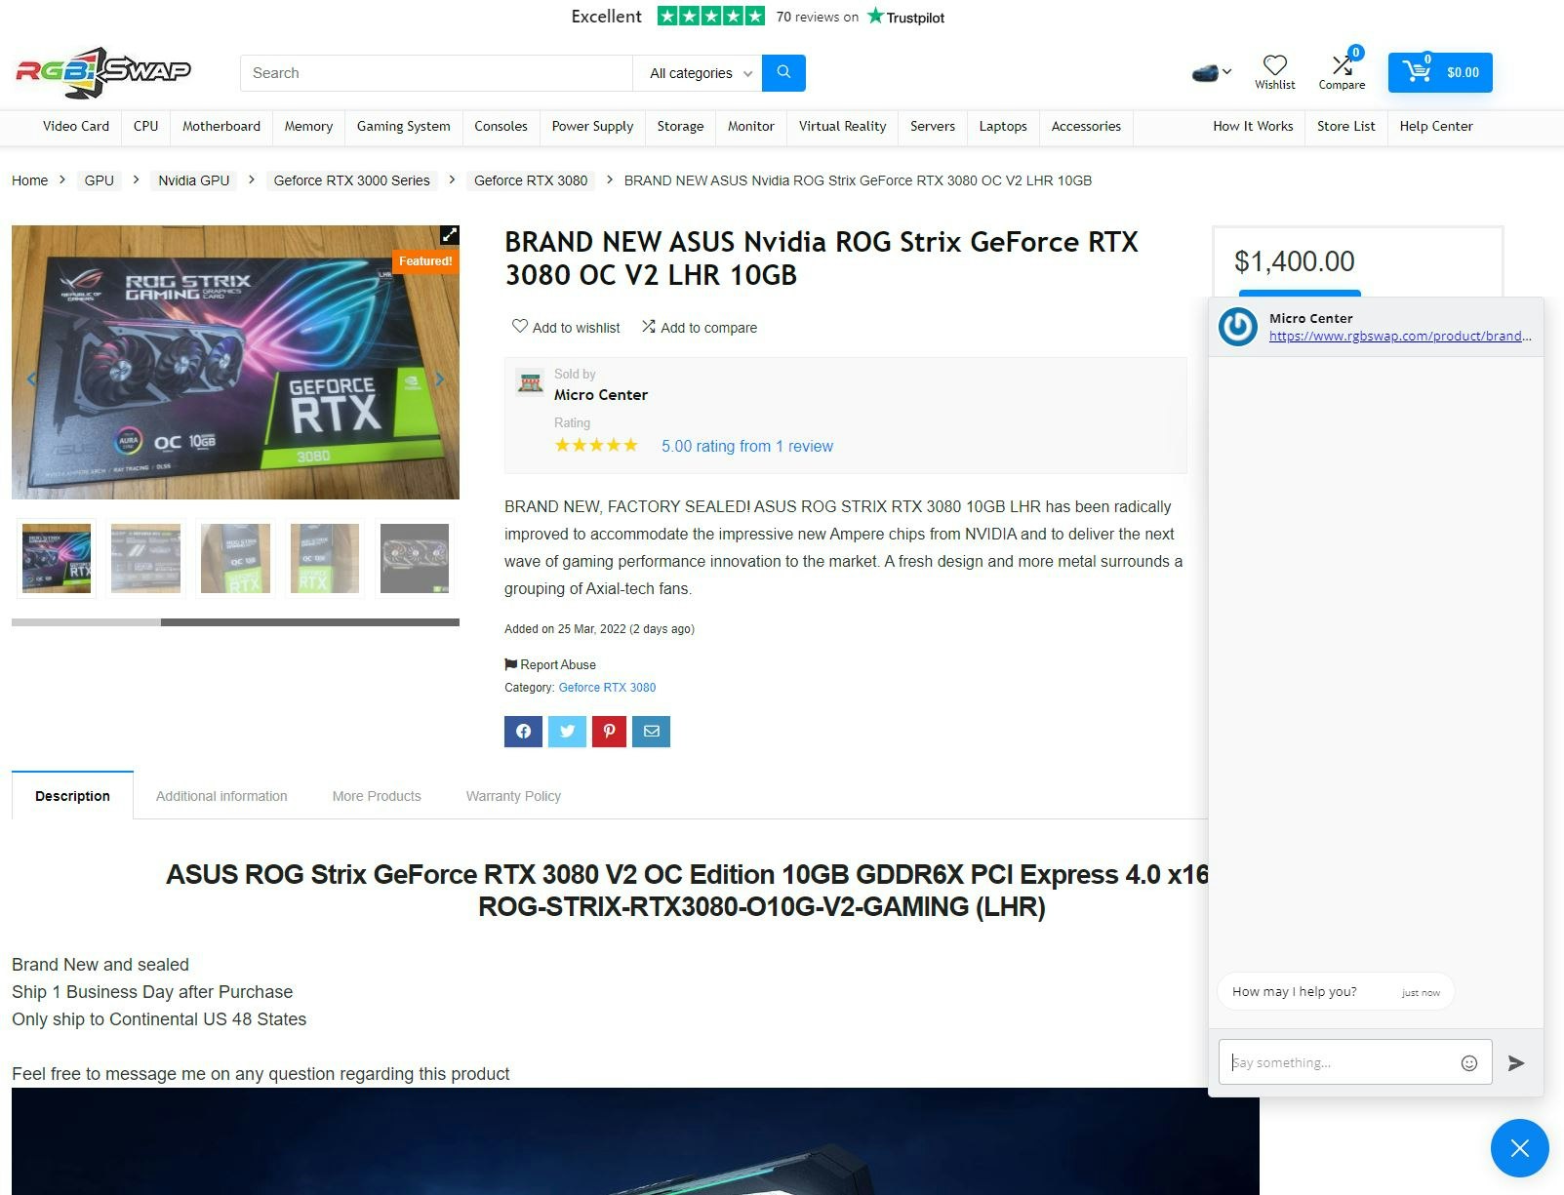Open Memory menu

[x=308, y=127]
